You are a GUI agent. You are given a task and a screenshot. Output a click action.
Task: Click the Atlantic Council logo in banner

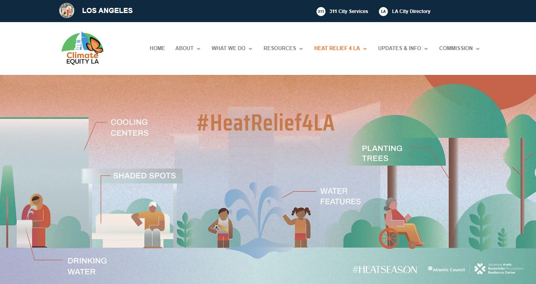[446, 269]
